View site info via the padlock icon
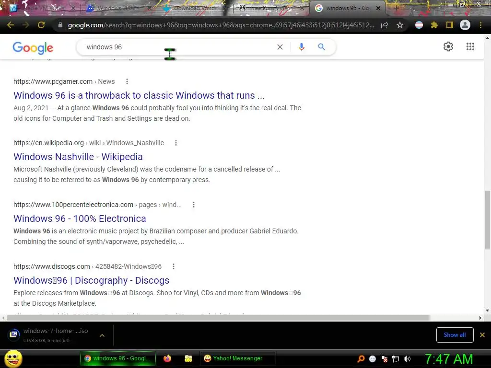The height and width of the screenshot is (368, 491). (x=60, y=25)
